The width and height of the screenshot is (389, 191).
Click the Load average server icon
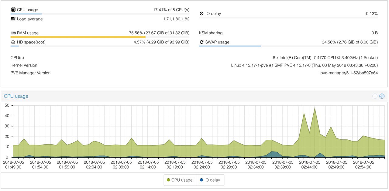(13, 19)
